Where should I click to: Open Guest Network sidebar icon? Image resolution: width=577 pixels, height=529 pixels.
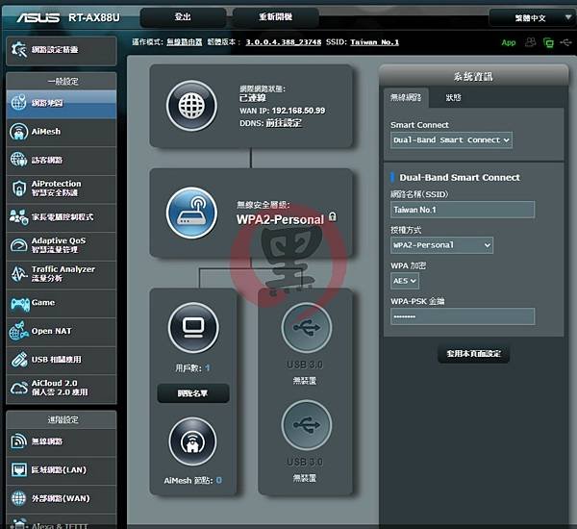19,160
